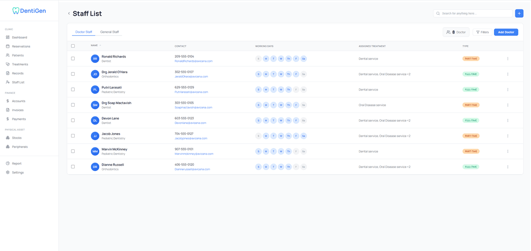Click the DL avatar of Devon Lane
Image resolution: width=531 pixels, height=251 pixels.
(x=95, y=120)
